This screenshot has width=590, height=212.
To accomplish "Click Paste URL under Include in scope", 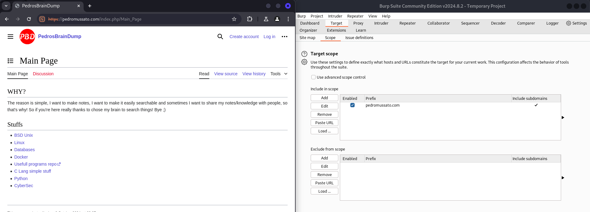I will pos(324,123).
